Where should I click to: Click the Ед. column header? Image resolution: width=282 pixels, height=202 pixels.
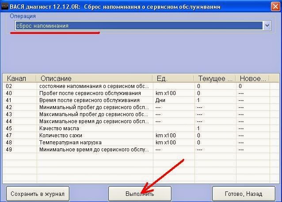pos(173,78)
